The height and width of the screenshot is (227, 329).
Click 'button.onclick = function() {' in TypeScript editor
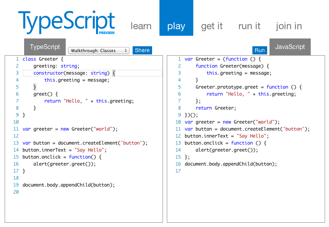point(62,157)
